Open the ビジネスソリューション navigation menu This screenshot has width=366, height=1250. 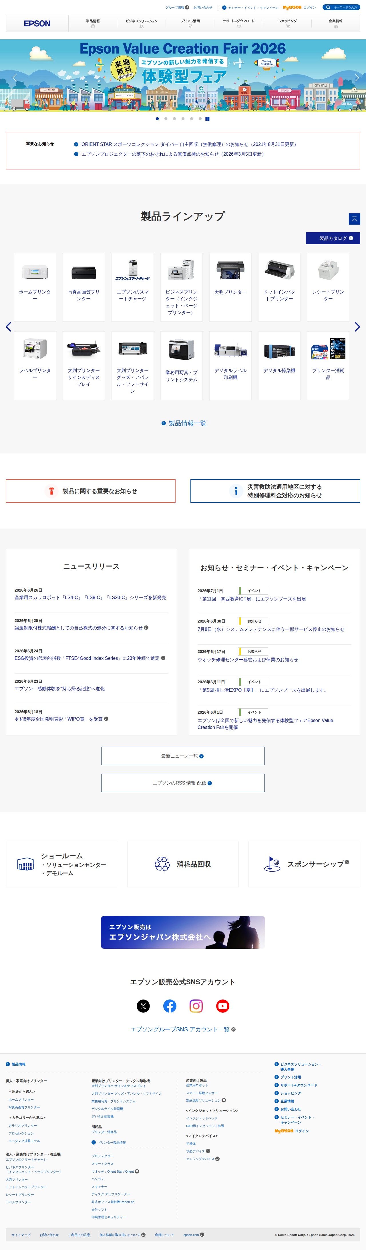(x=141, y=23)
